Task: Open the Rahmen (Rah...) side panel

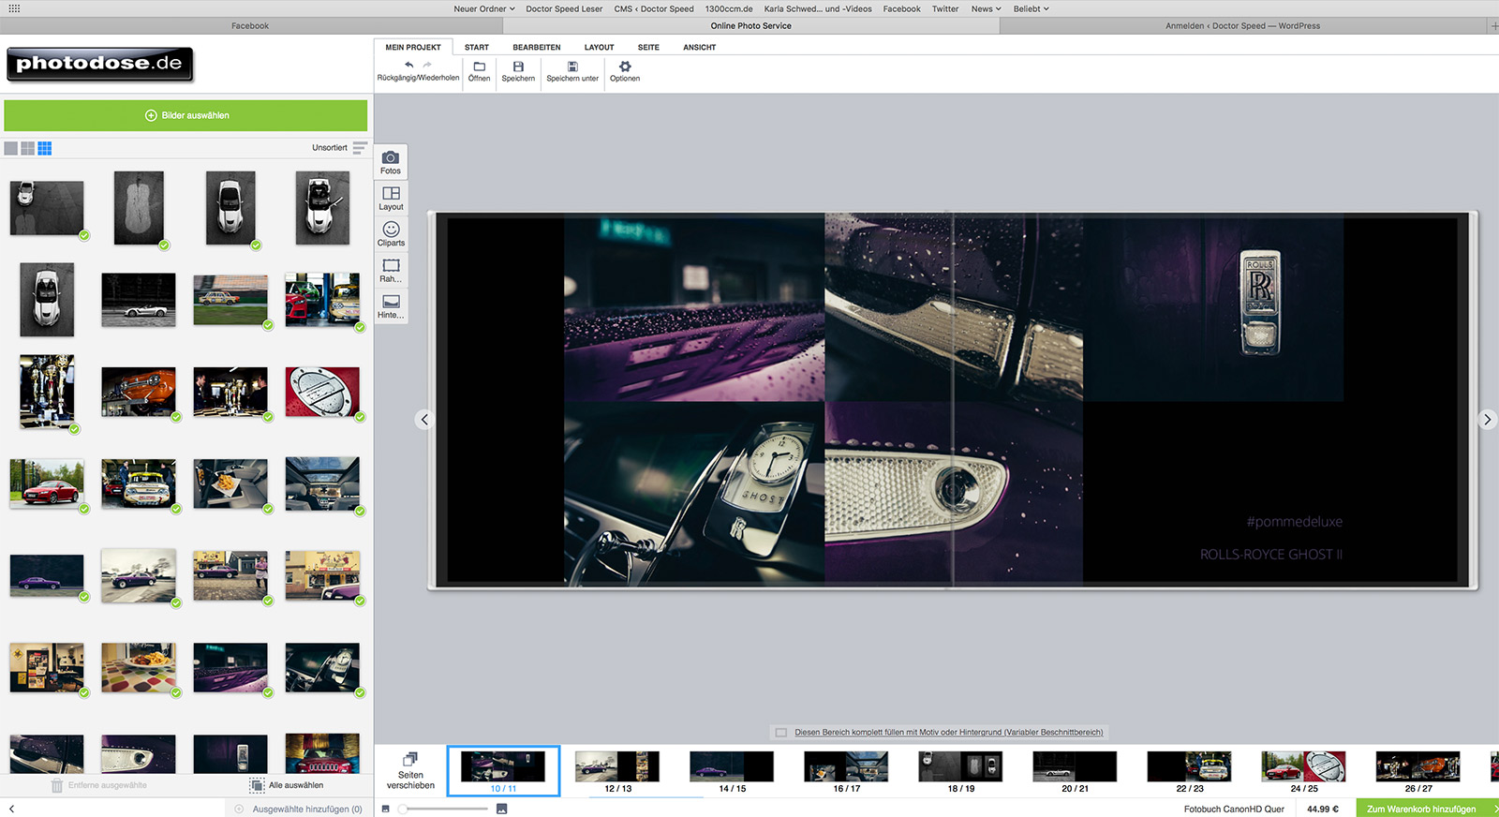Action: pos(391,271)
